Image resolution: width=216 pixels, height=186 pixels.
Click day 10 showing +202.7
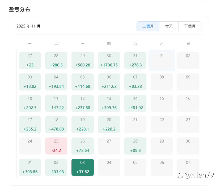click(x=30, y=103)
